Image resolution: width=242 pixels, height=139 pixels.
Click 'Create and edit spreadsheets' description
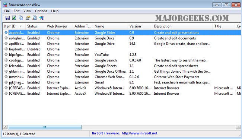(176, 66)
